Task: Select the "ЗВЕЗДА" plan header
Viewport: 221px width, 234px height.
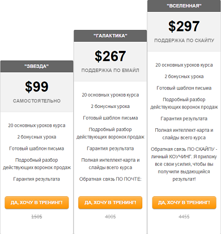Action: point(37,66)
